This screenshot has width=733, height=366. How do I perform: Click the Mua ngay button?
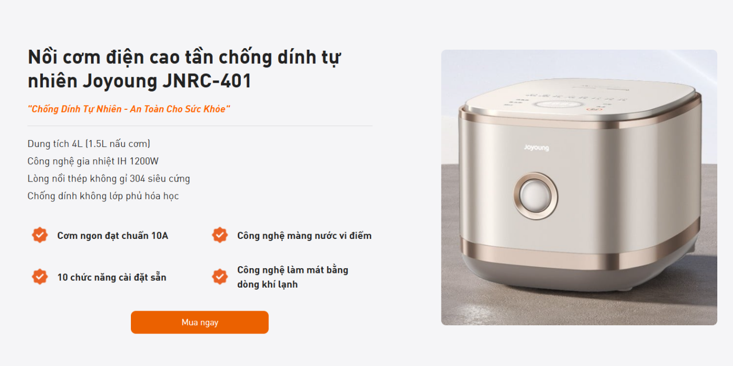click(199, 322)
